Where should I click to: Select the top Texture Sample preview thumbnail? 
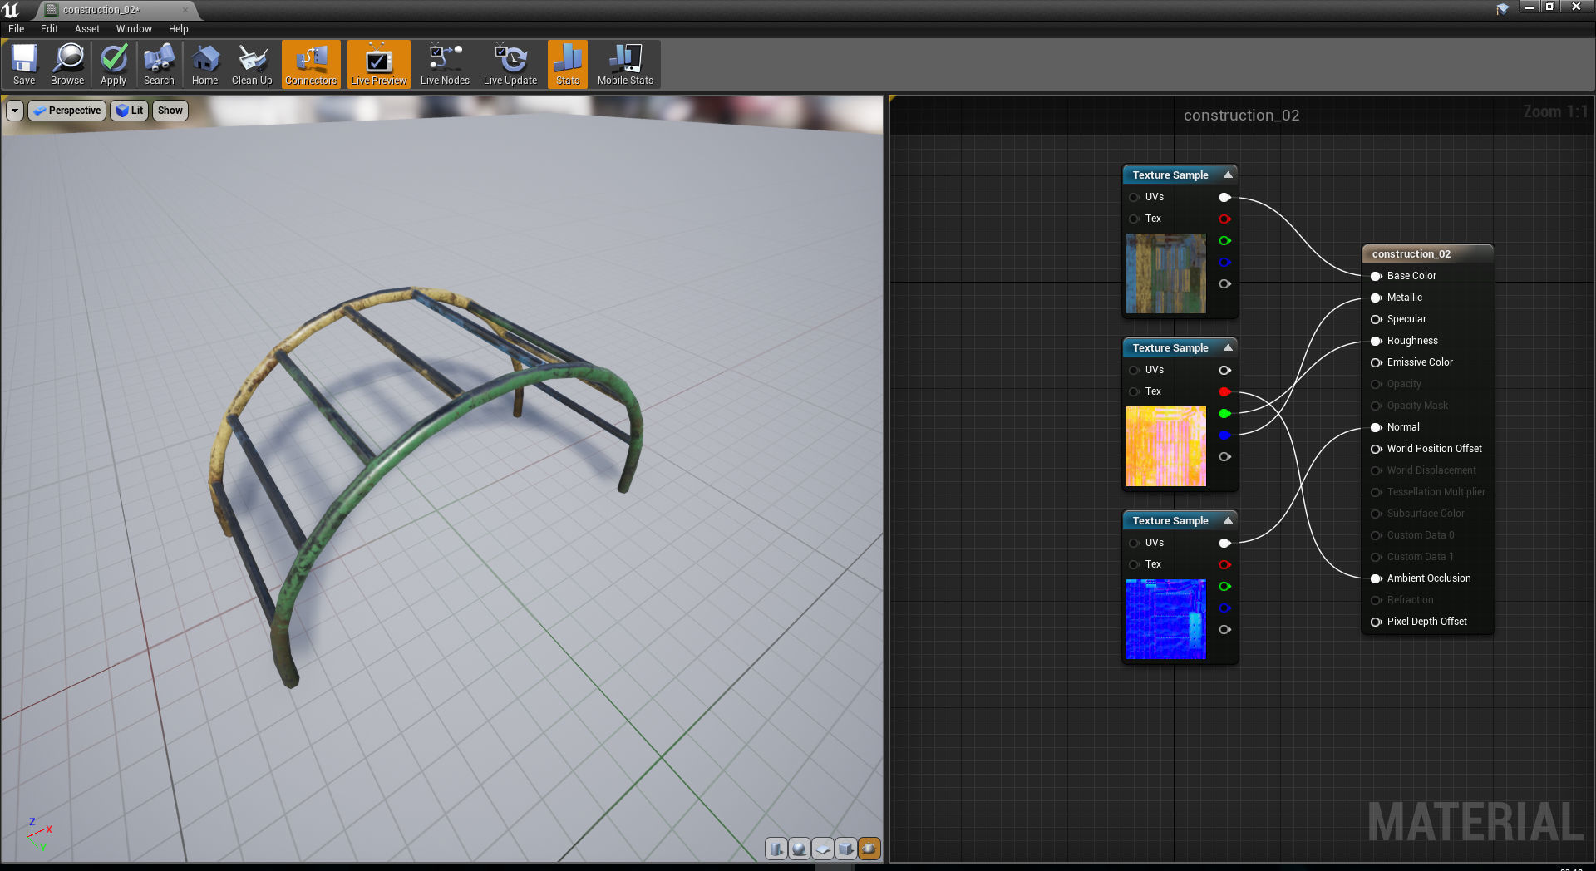pos(1165,273)
